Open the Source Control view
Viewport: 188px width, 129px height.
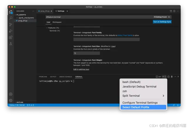click(11, 25)
